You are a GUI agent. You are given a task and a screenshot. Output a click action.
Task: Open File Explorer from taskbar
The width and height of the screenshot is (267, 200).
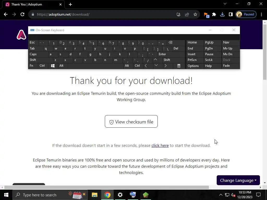pyautogui.click(x=94, y=195)
